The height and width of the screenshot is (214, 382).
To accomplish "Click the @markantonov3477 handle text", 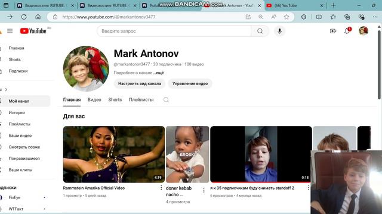I will (x=131, y=64).
